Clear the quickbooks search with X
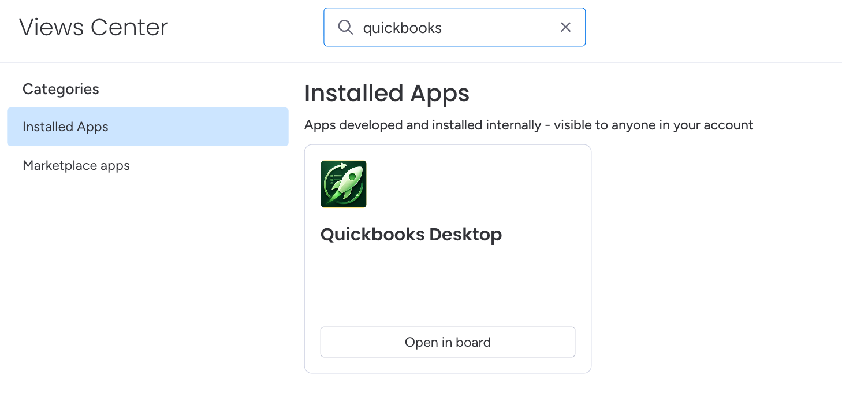Screen dimensions: 842x393 (x=565, y=27)
